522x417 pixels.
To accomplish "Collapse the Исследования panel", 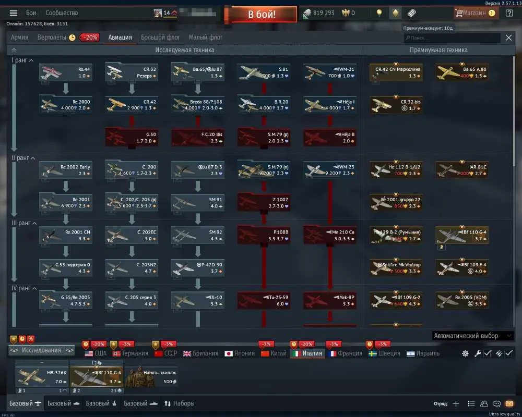I will (x=41, y=350).
